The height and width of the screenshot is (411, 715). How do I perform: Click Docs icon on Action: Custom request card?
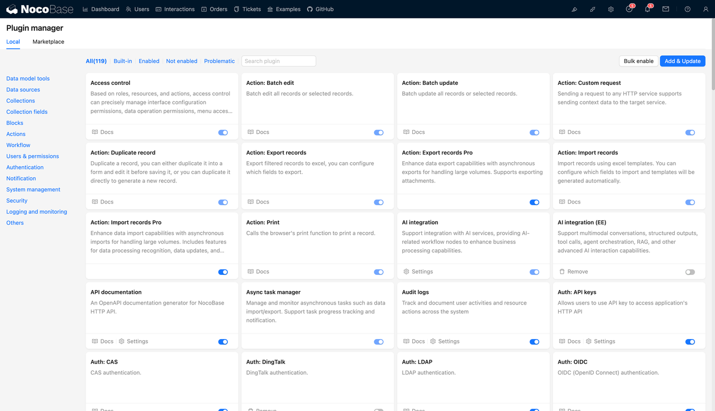pyautogui.click(x=562, y=132)
